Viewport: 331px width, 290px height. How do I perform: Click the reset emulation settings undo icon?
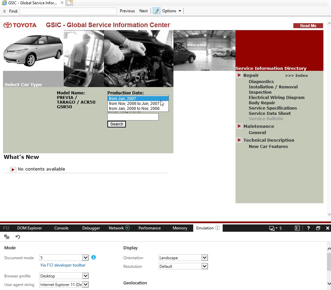(x=18, y=237)
